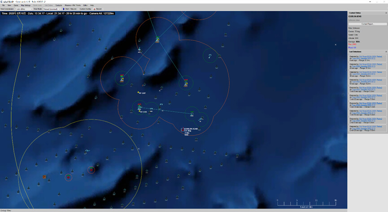Click the GOBLIN #248 title in Contact Status

(355, 16)
